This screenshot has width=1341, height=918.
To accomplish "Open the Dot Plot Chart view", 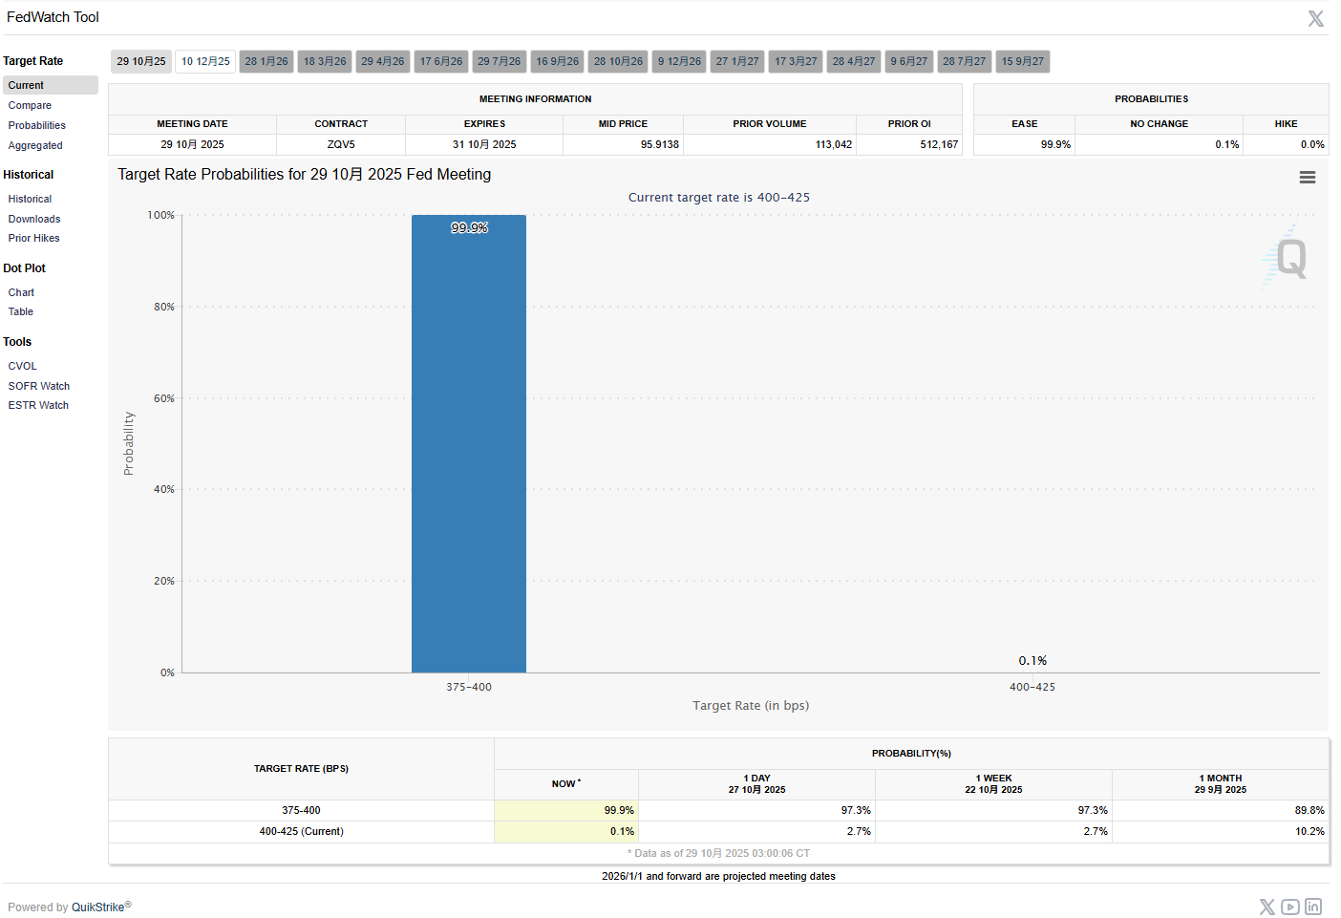I will coord(21,293).
